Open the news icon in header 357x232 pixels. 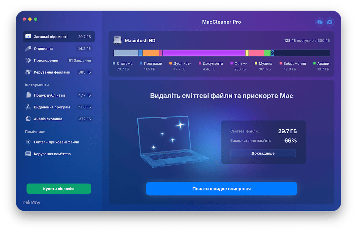[330, 22]
